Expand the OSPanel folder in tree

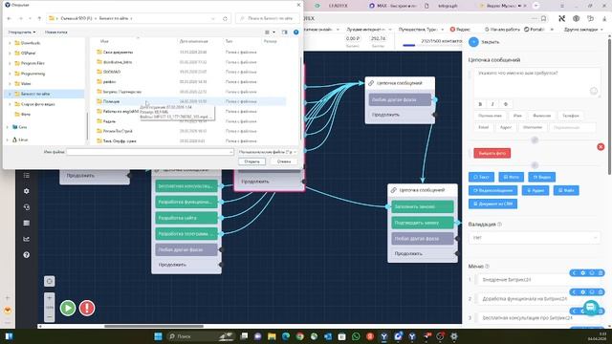pos(10,54)
